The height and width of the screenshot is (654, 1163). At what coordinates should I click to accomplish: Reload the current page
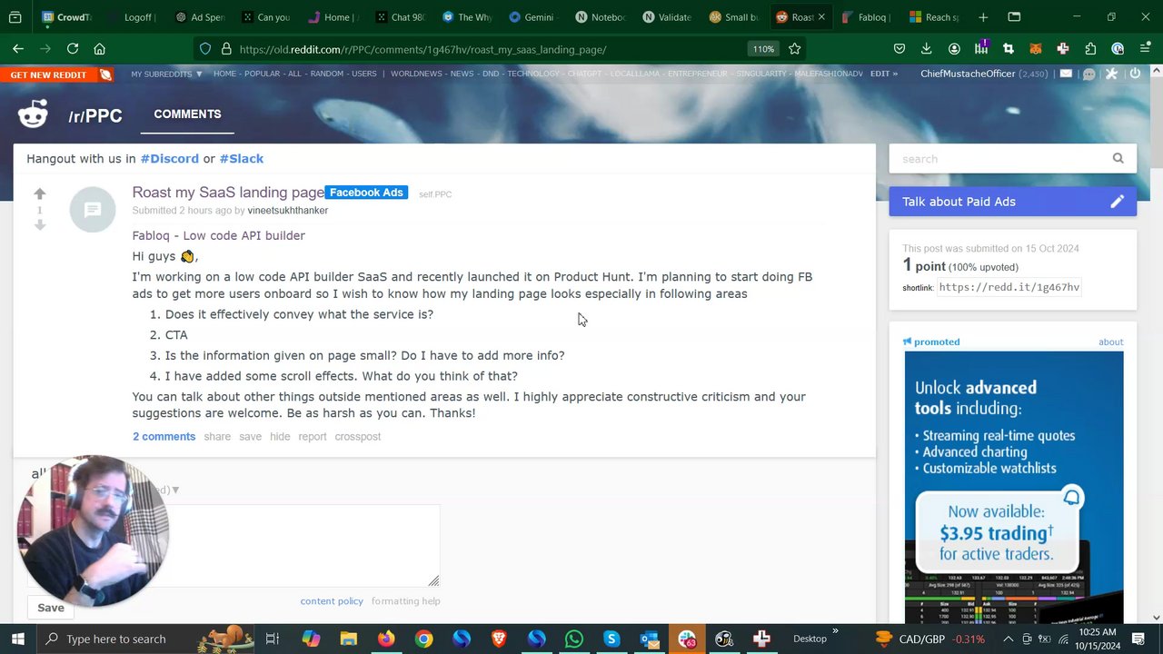point(73,49)
